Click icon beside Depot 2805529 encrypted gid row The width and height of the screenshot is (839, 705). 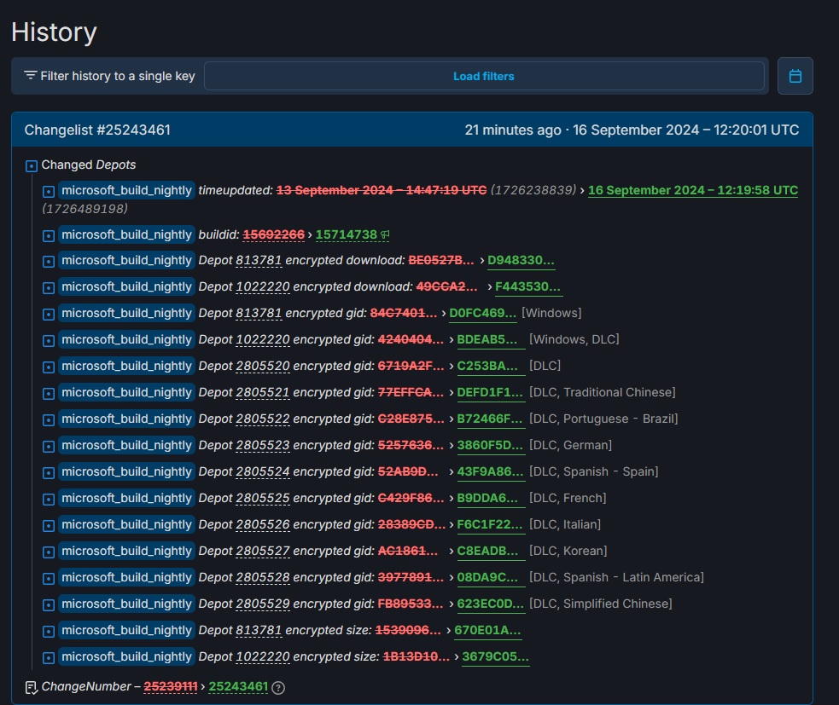pyautogui.click(x=49, y=605)
